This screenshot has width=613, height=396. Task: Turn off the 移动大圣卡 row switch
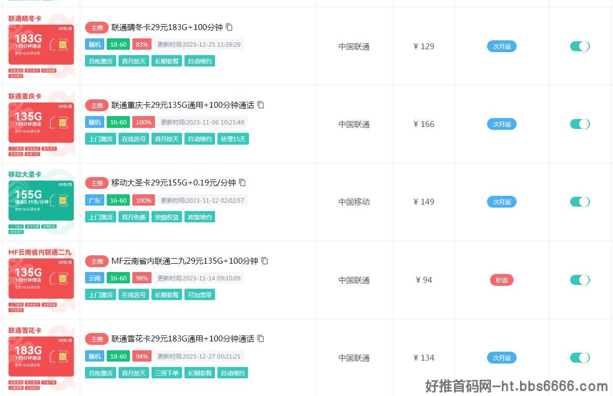pos(580,202)
